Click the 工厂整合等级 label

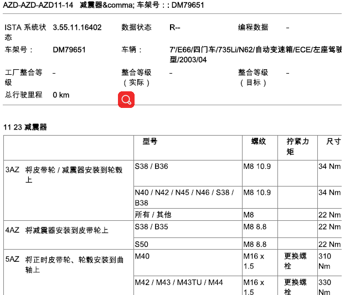tap(24, 77)
